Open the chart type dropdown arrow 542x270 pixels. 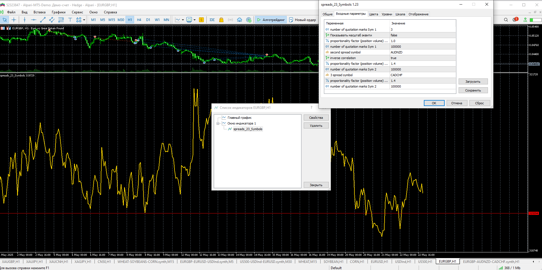(183, 20)
